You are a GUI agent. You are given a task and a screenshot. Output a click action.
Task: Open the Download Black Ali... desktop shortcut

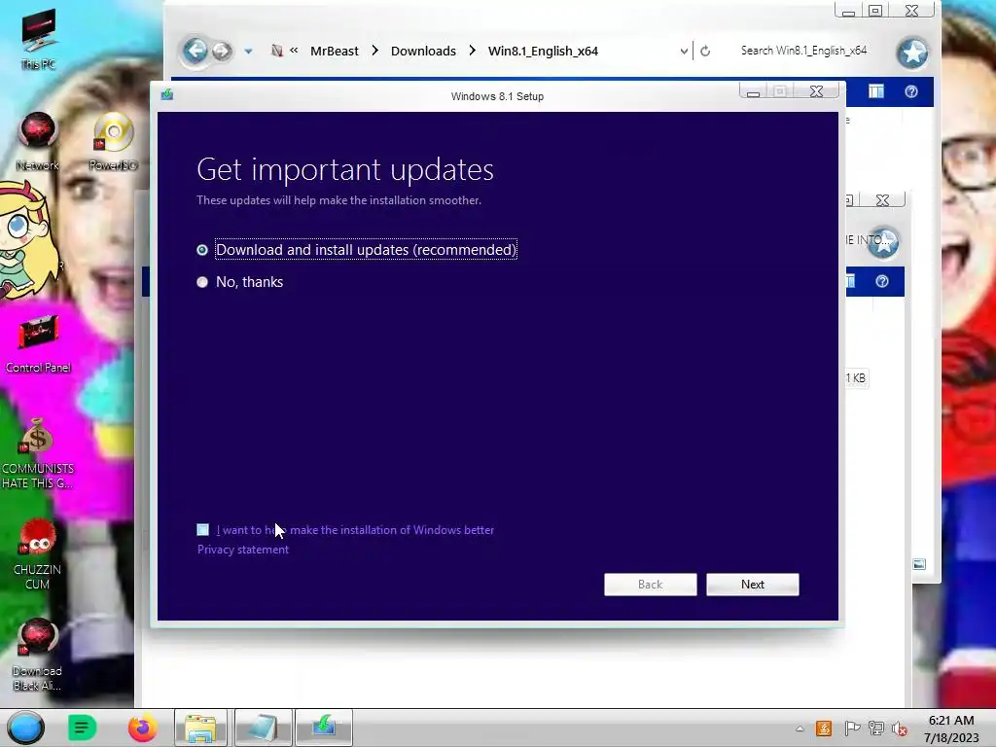tap(38, 655)
